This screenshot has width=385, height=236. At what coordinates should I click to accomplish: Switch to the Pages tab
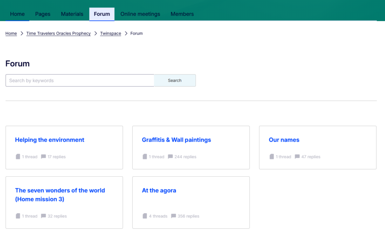43,14
